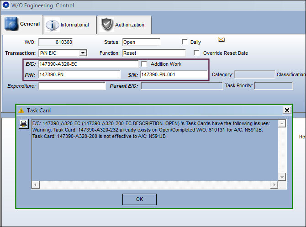The height and width of the screenshot is (227, 306).
Task: Click the Status field showing Open
Action: [141, 42]
